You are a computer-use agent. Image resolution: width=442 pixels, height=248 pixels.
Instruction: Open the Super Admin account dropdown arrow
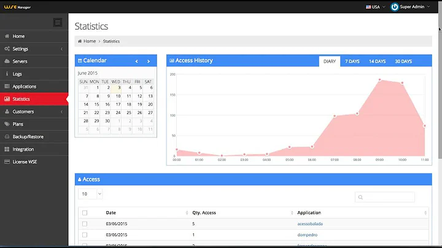pos(428,7)
